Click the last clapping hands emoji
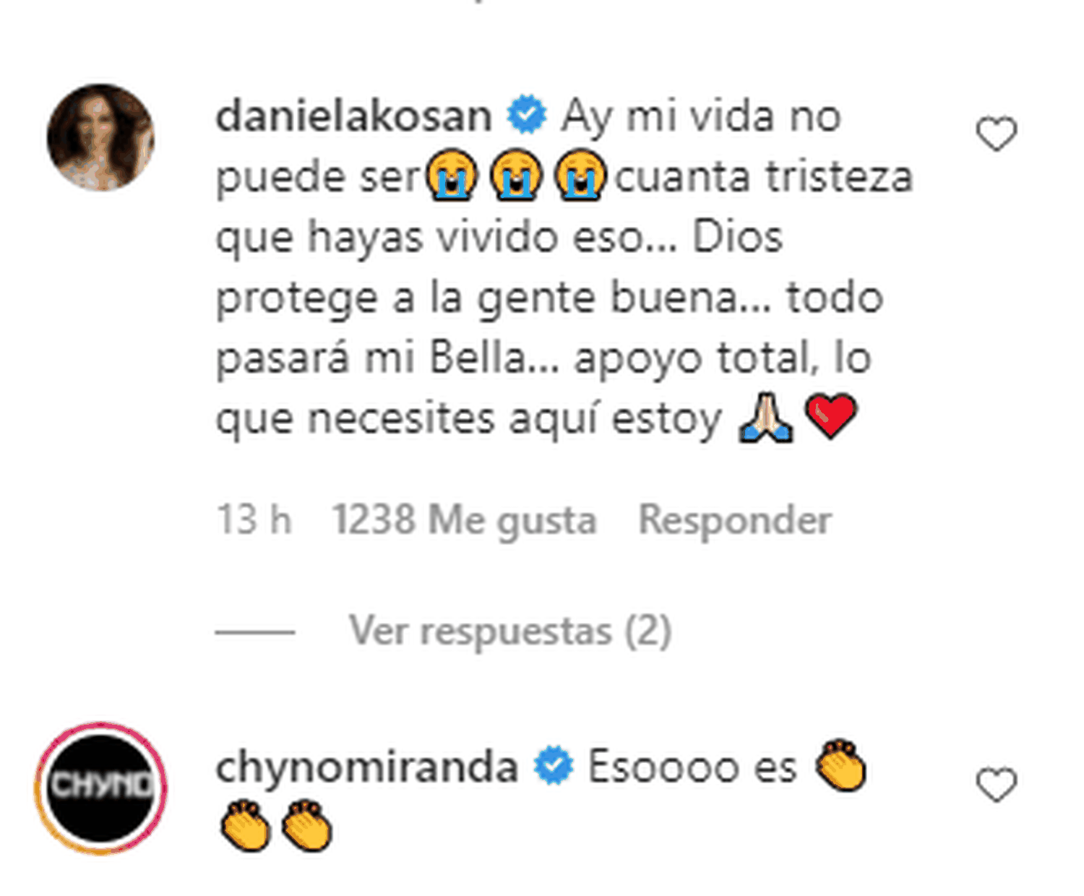Image resolution: width=1084 pixels, height=896 pixels. point(306,826)
